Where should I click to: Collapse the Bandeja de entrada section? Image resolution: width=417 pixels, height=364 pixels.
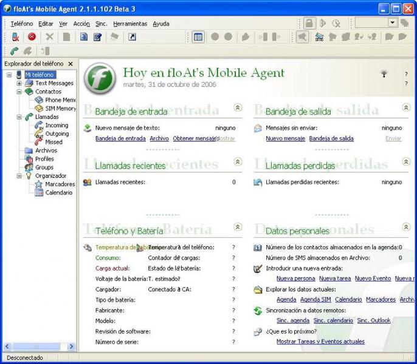[238, 107]
